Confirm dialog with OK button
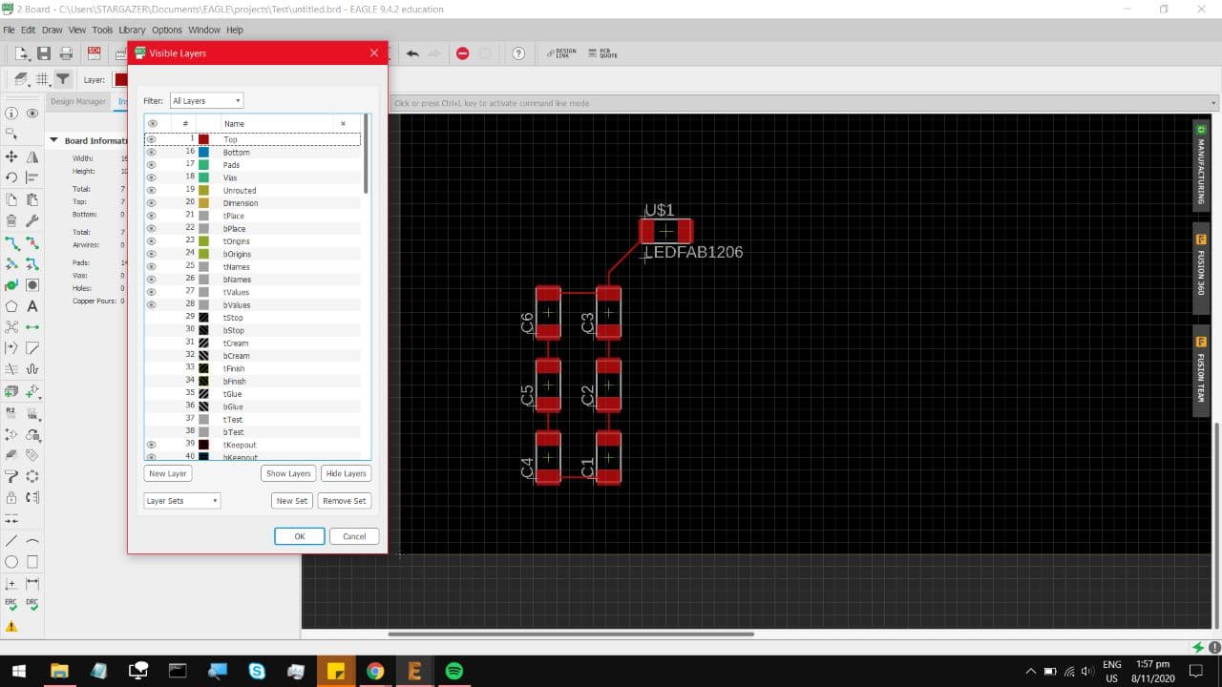 click(x=300, y=536)
